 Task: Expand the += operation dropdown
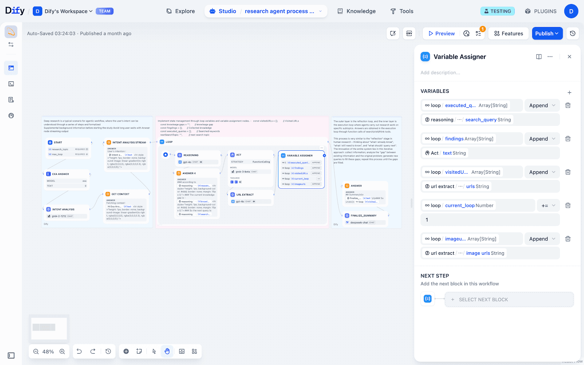coord(548,205)
